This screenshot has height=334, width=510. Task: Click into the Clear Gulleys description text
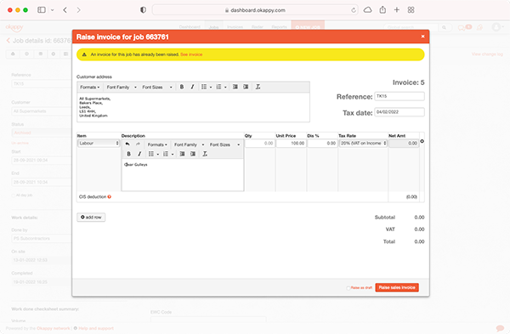136,165
